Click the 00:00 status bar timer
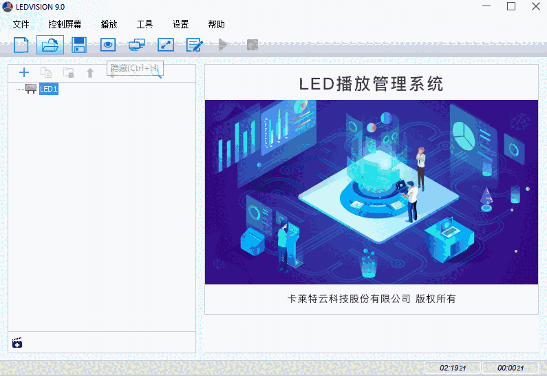 pos(511,368)
